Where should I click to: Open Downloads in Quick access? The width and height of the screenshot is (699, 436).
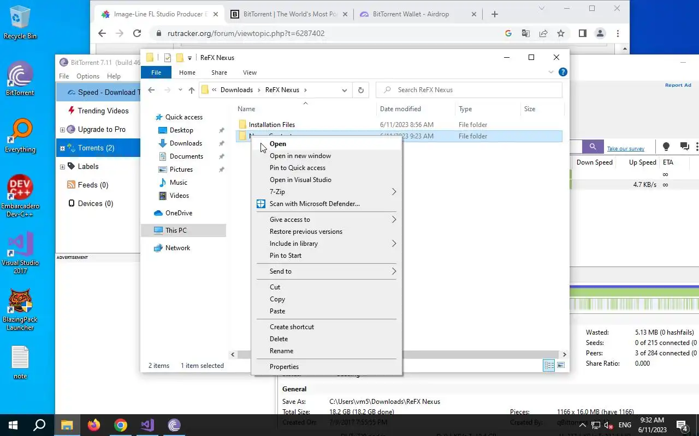[x=186, y=143]
